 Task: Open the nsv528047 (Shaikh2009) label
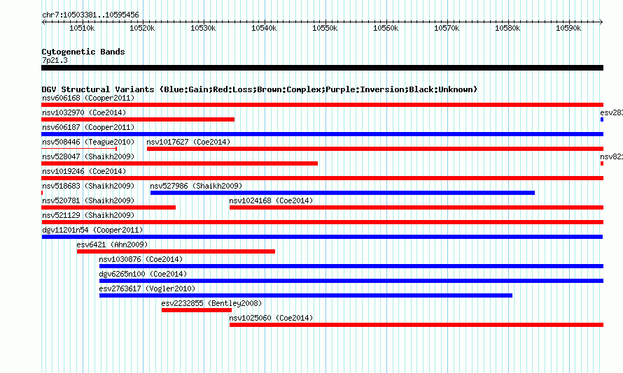click(88, 156)
